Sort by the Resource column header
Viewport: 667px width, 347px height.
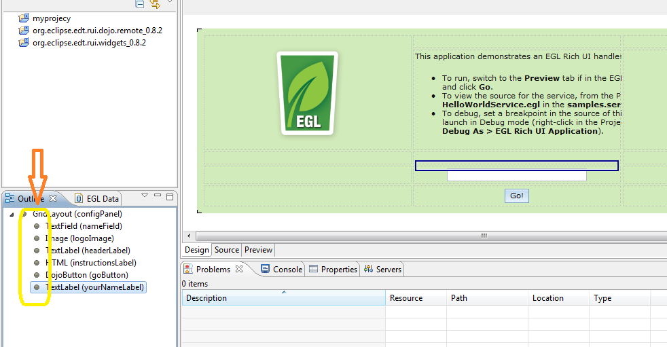pos(416,298)
